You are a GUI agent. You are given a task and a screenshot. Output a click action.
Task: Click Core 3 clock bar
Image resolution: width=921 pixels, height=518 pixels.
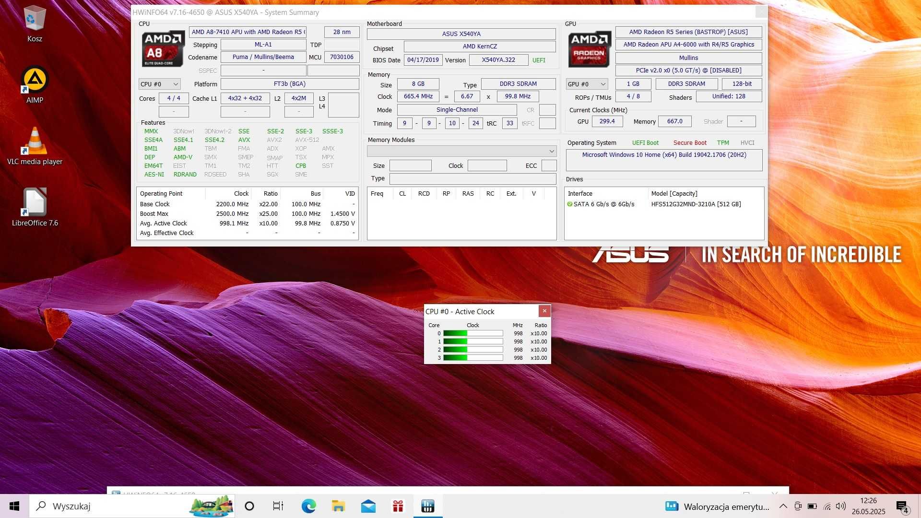(473, 358)
